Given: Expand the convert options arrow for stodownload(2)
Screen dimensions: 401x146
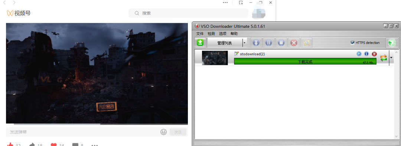Looking at the screenshot, I should point(391,58).
